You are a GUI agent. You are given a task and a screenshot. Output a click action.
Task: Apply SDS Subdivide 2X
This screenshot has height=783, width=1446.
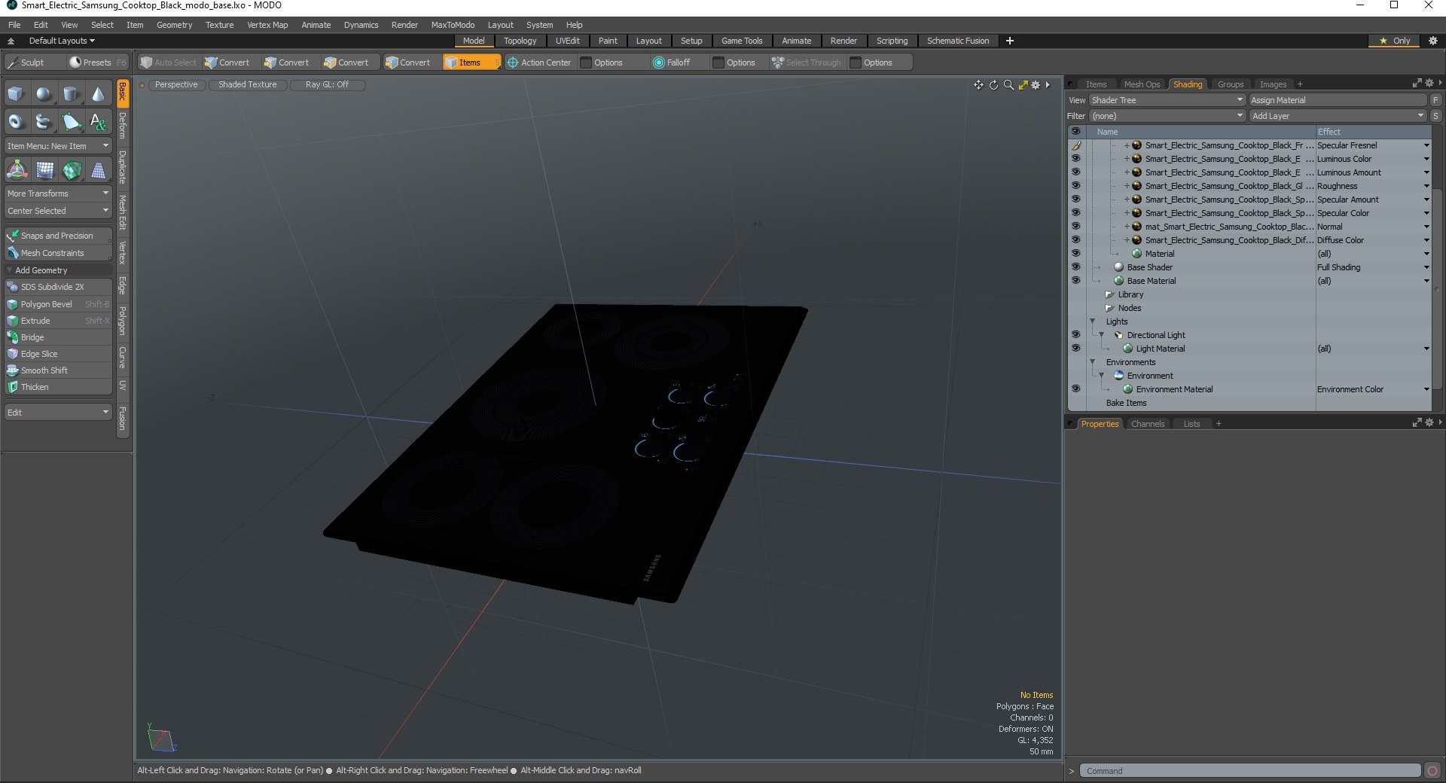[x=58, y=287]
